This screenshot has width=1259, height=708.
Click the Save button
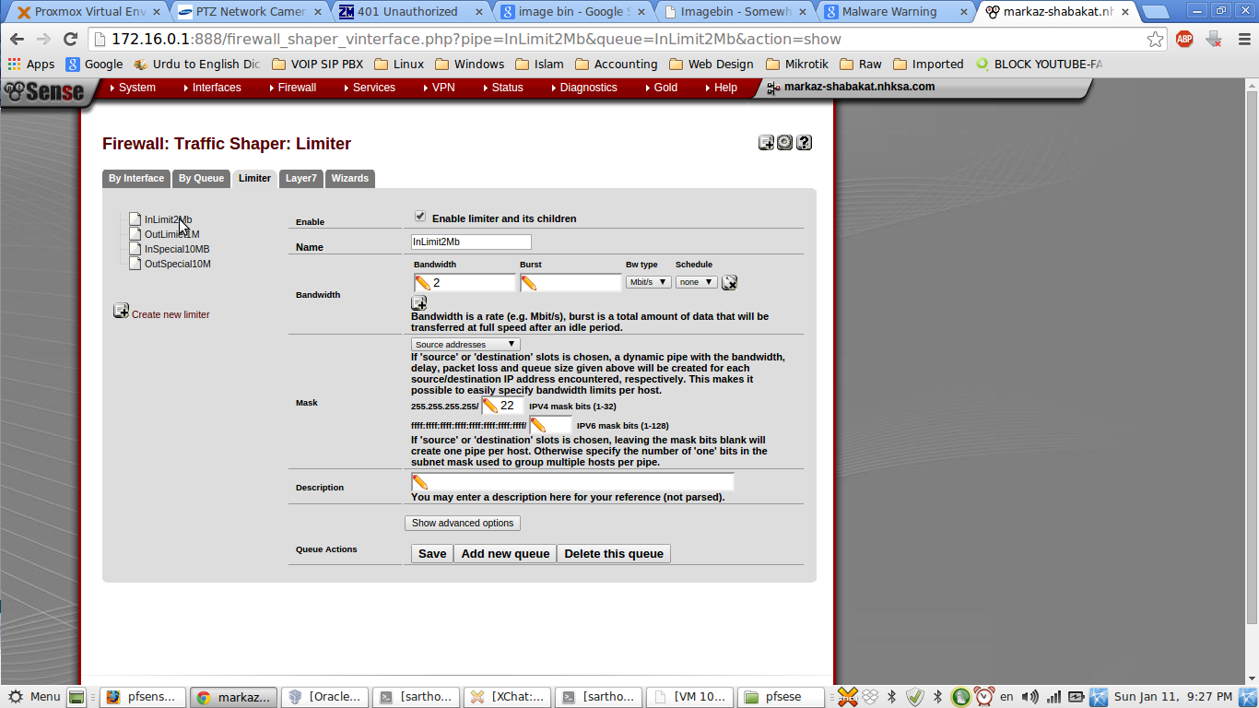(x=432, y=554)
